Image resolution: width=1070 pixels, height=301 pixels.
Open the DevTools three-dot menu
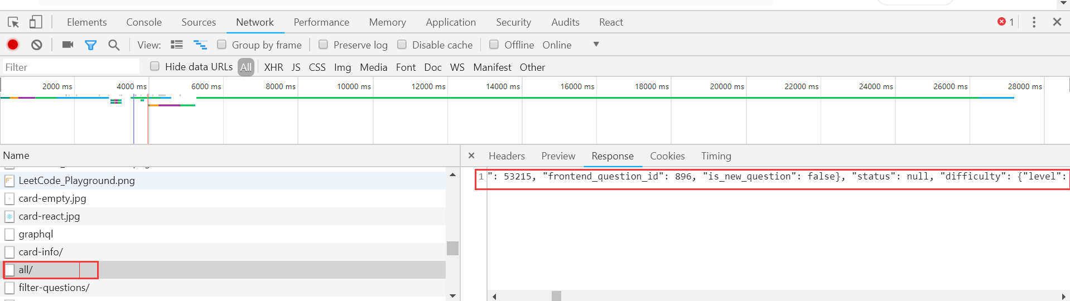coord(1034,22)
